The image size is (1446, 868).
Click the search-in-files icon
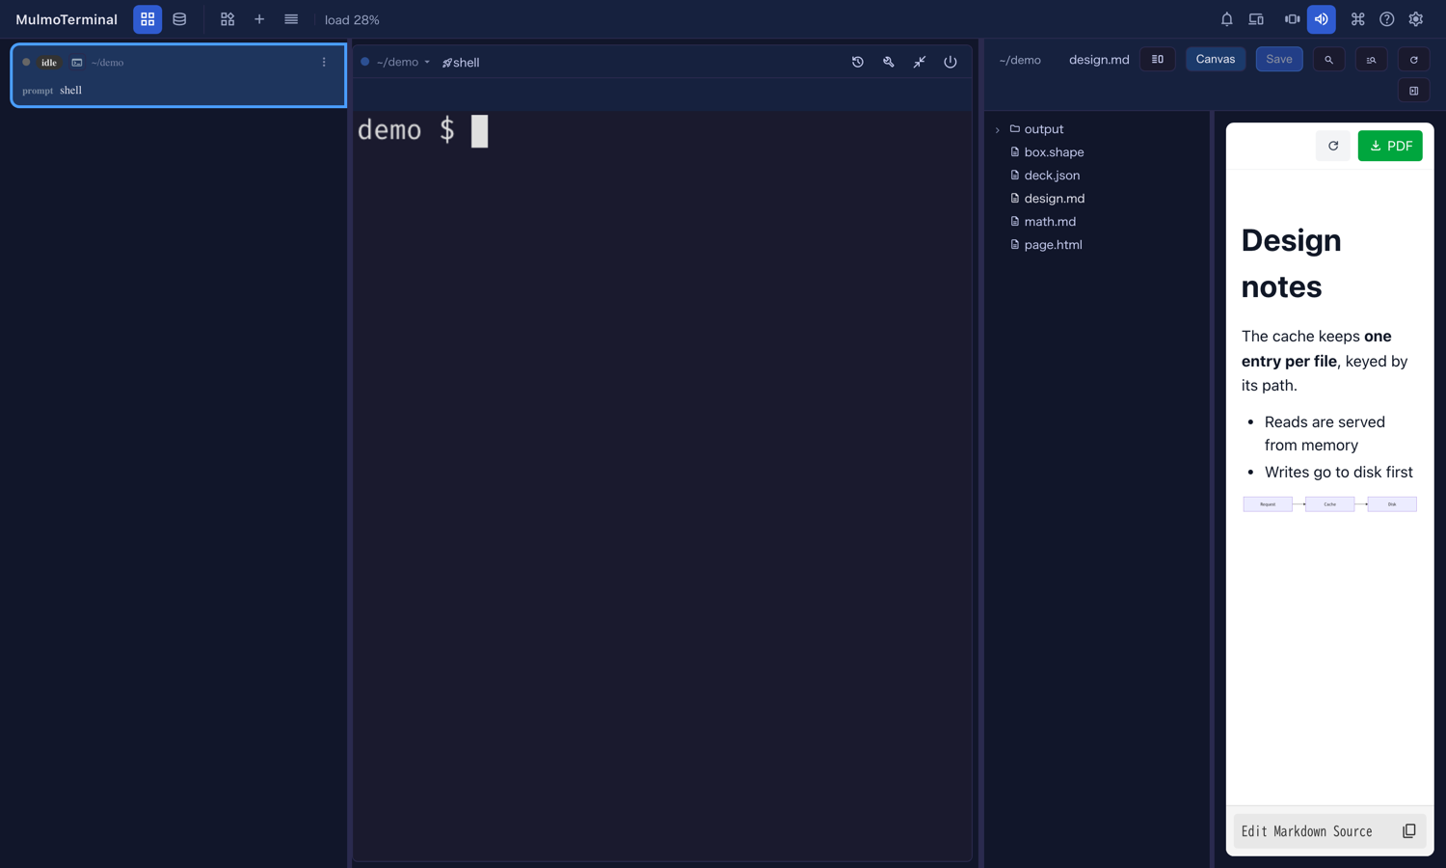pyautogui.click(x=1371, y=60)
